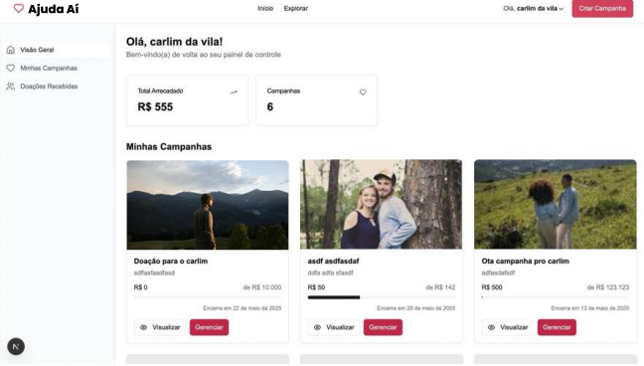
Task: Click the Ajuda Aí heart logo icon
Action: click(x=19, y=8)
